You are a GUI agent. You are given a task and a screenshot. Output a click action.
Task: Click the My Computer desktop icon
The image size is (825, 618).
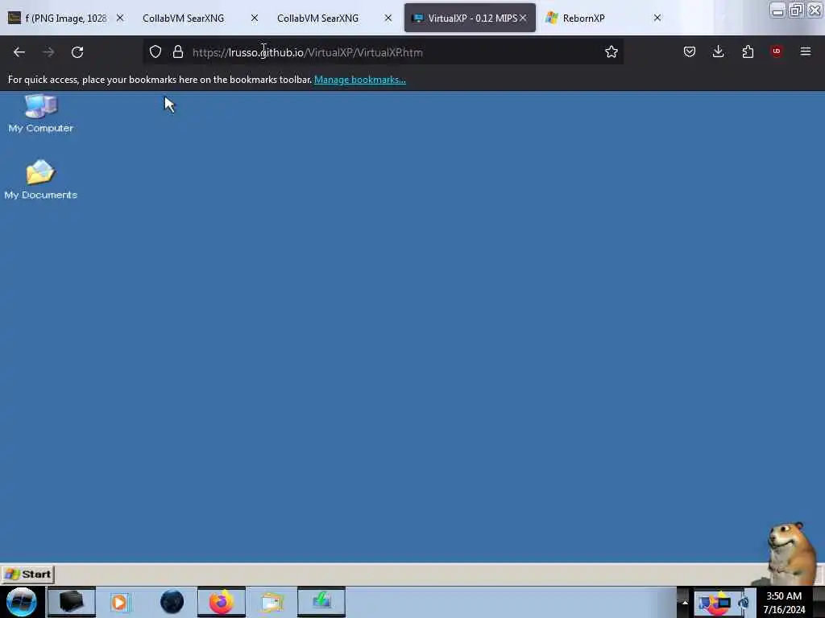[40, 113]
